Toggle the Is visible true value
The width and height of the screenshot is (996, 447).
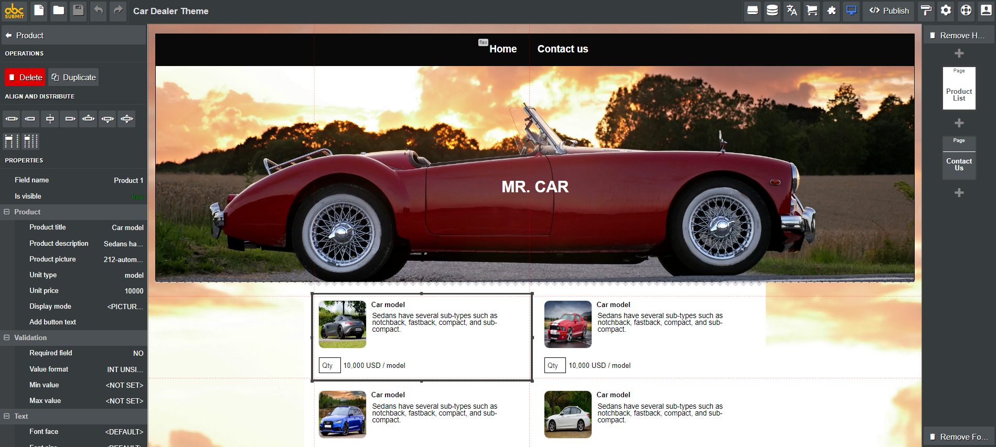137,197
